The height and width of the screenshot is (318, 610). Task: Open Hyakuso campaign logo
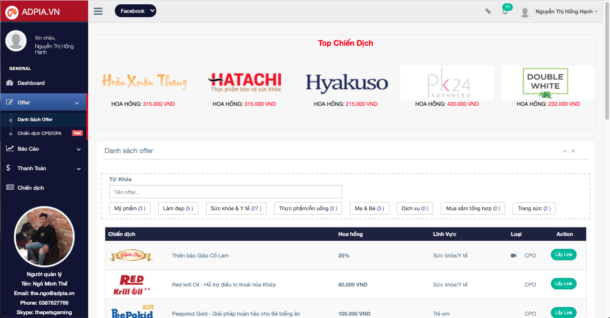coord(346,83)
